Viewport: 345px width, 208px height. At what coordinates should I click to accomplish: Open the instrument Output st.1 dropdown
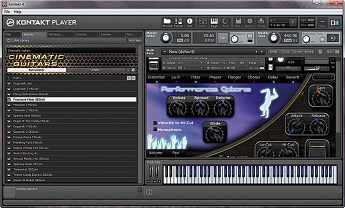(182, 63)
